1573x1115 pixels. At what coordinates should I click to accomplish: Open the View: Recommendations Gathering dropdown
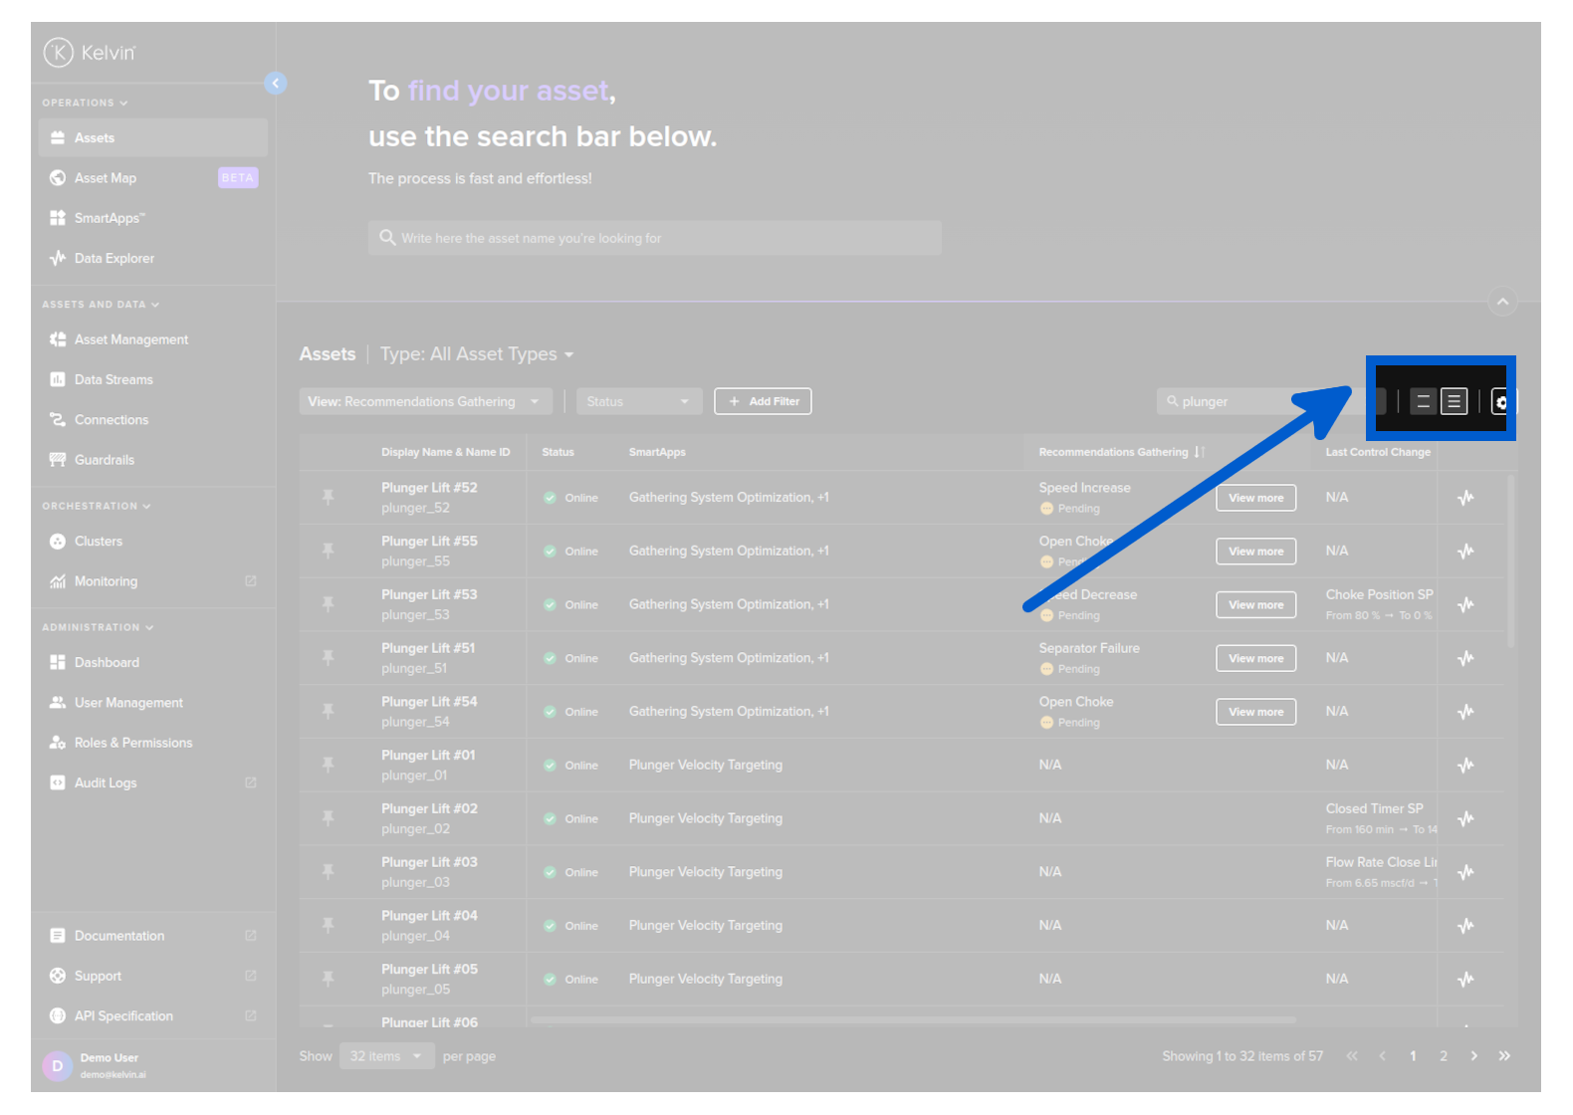[426, 402]
